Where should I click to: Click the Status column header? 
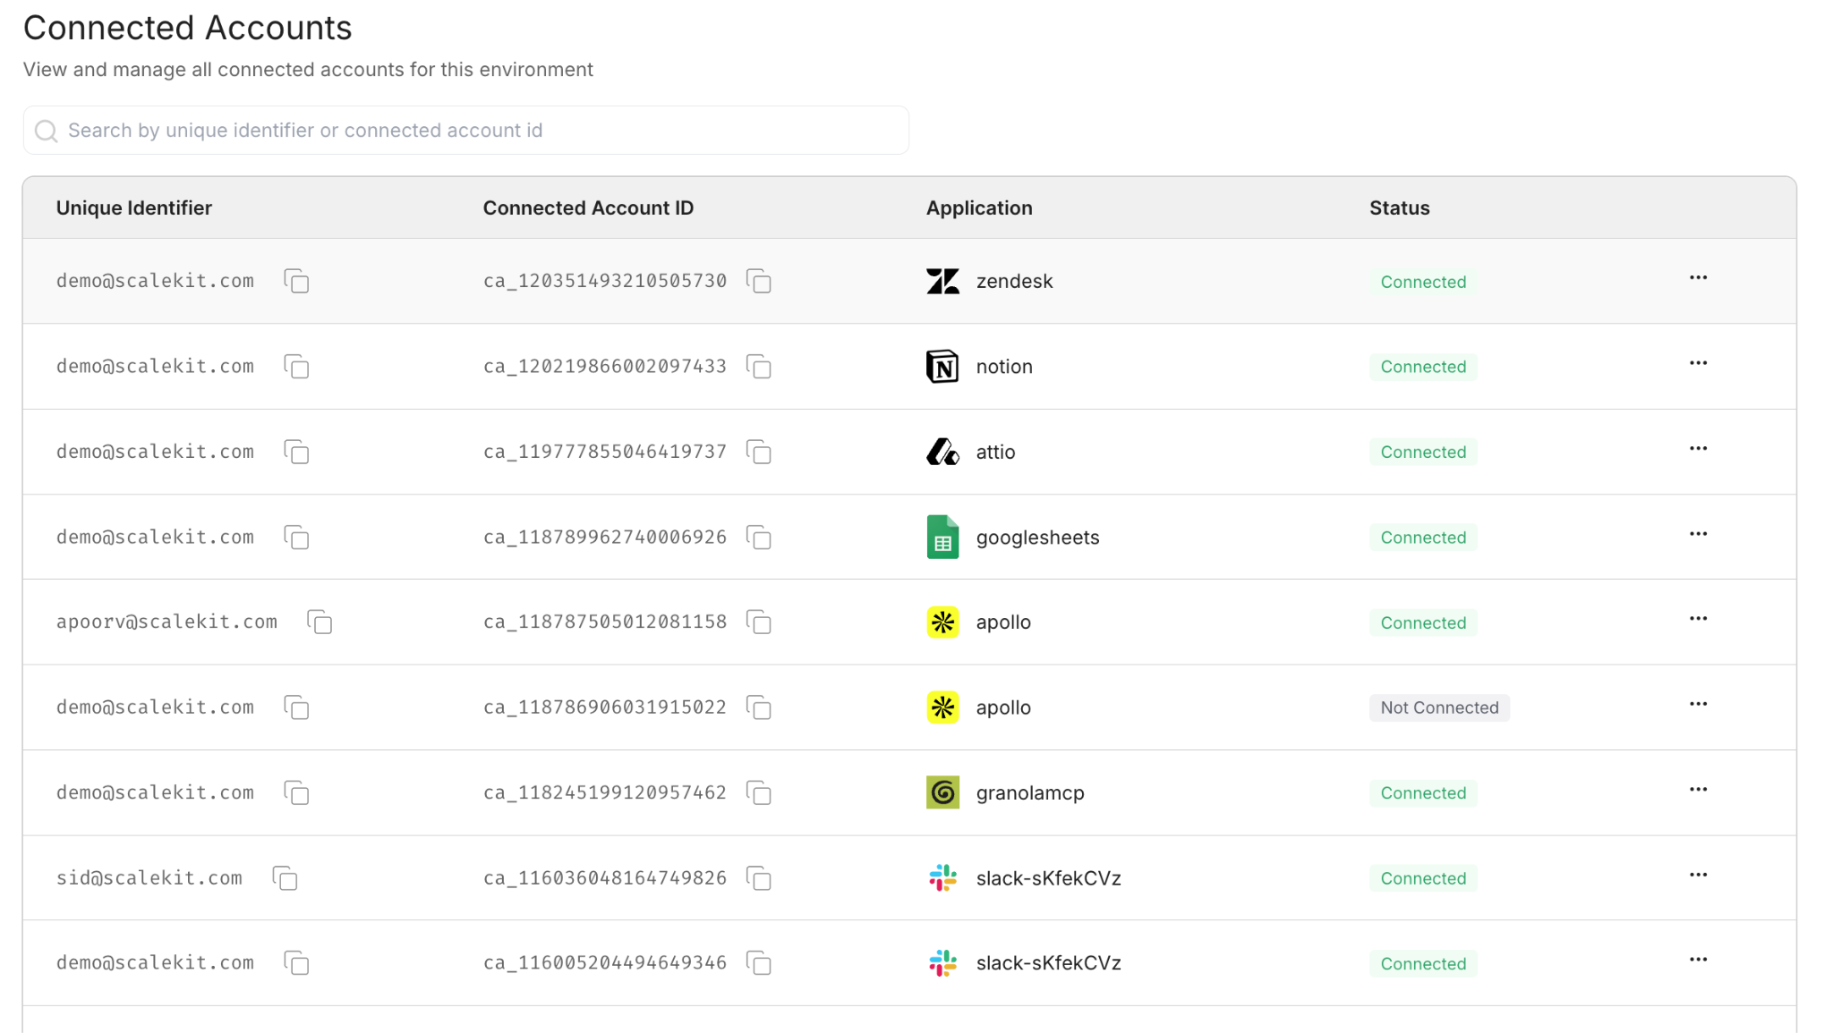click(x=1399, y=207)
